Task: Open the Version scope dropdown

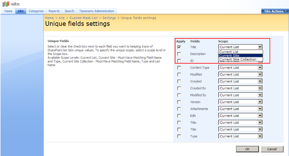Action: pyautogui.click(x=240, y=102)
